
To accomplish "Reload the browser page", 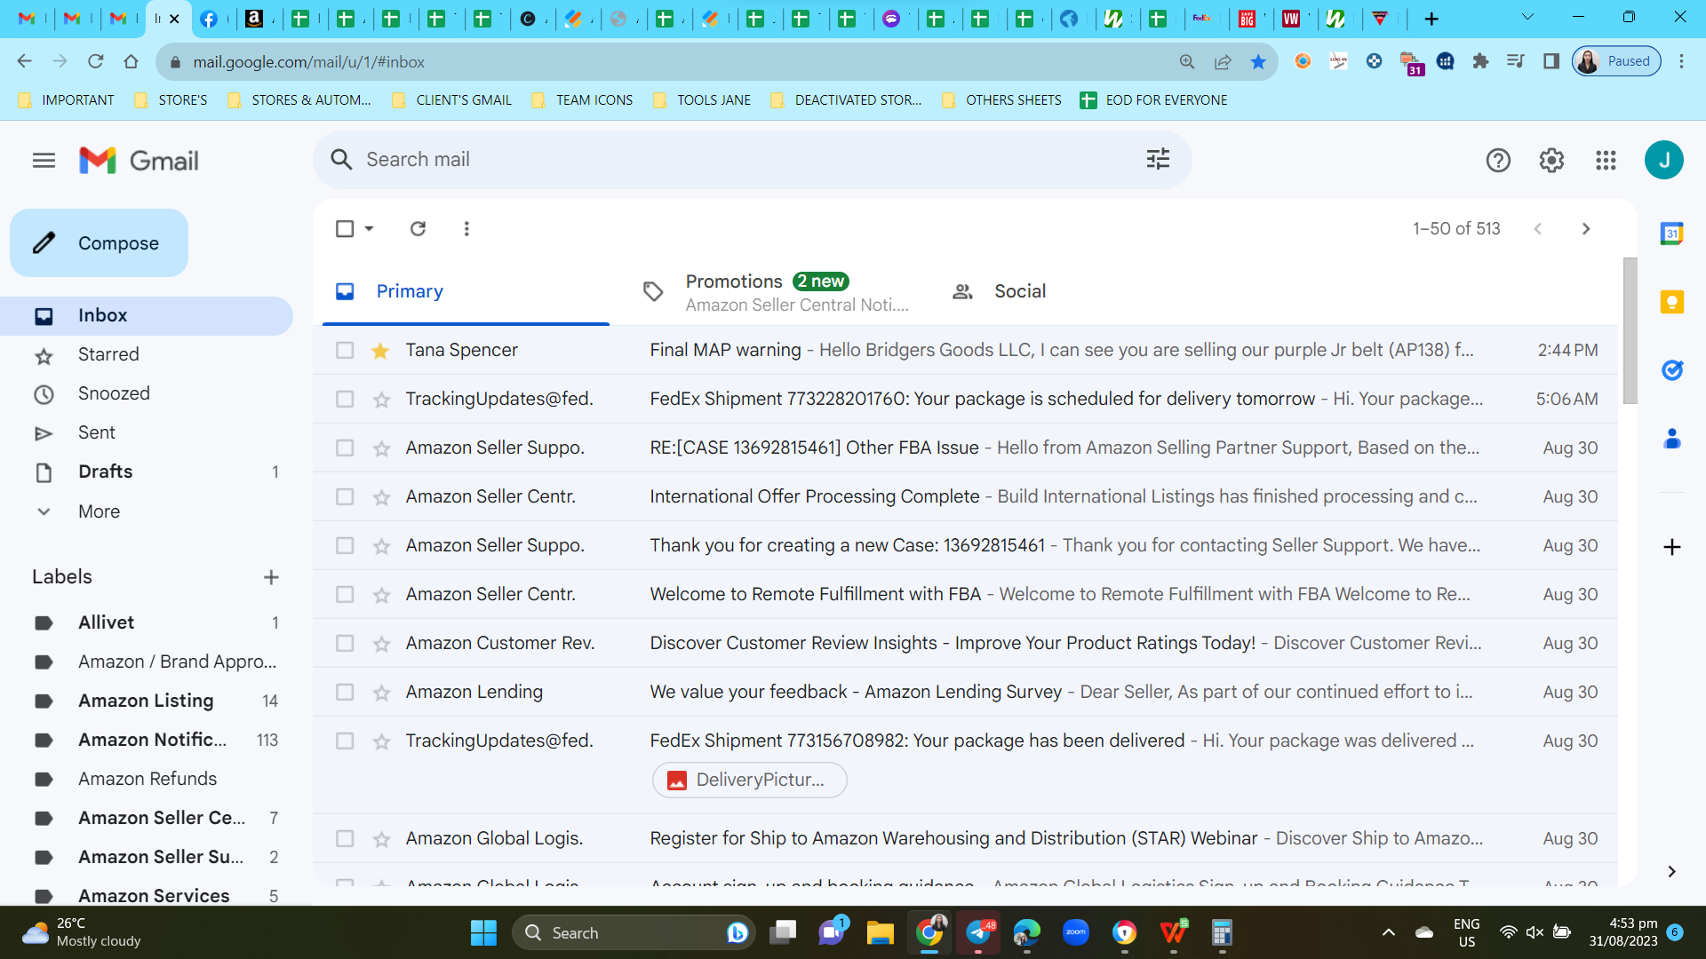I will pyautogui.click(x=96, y=61).
